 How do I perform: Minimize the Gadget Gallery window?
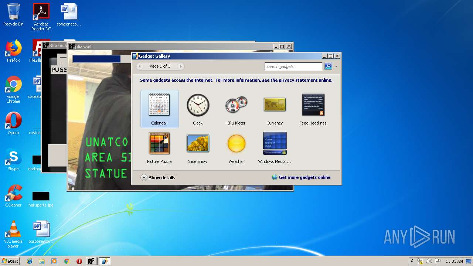(324, 56)
